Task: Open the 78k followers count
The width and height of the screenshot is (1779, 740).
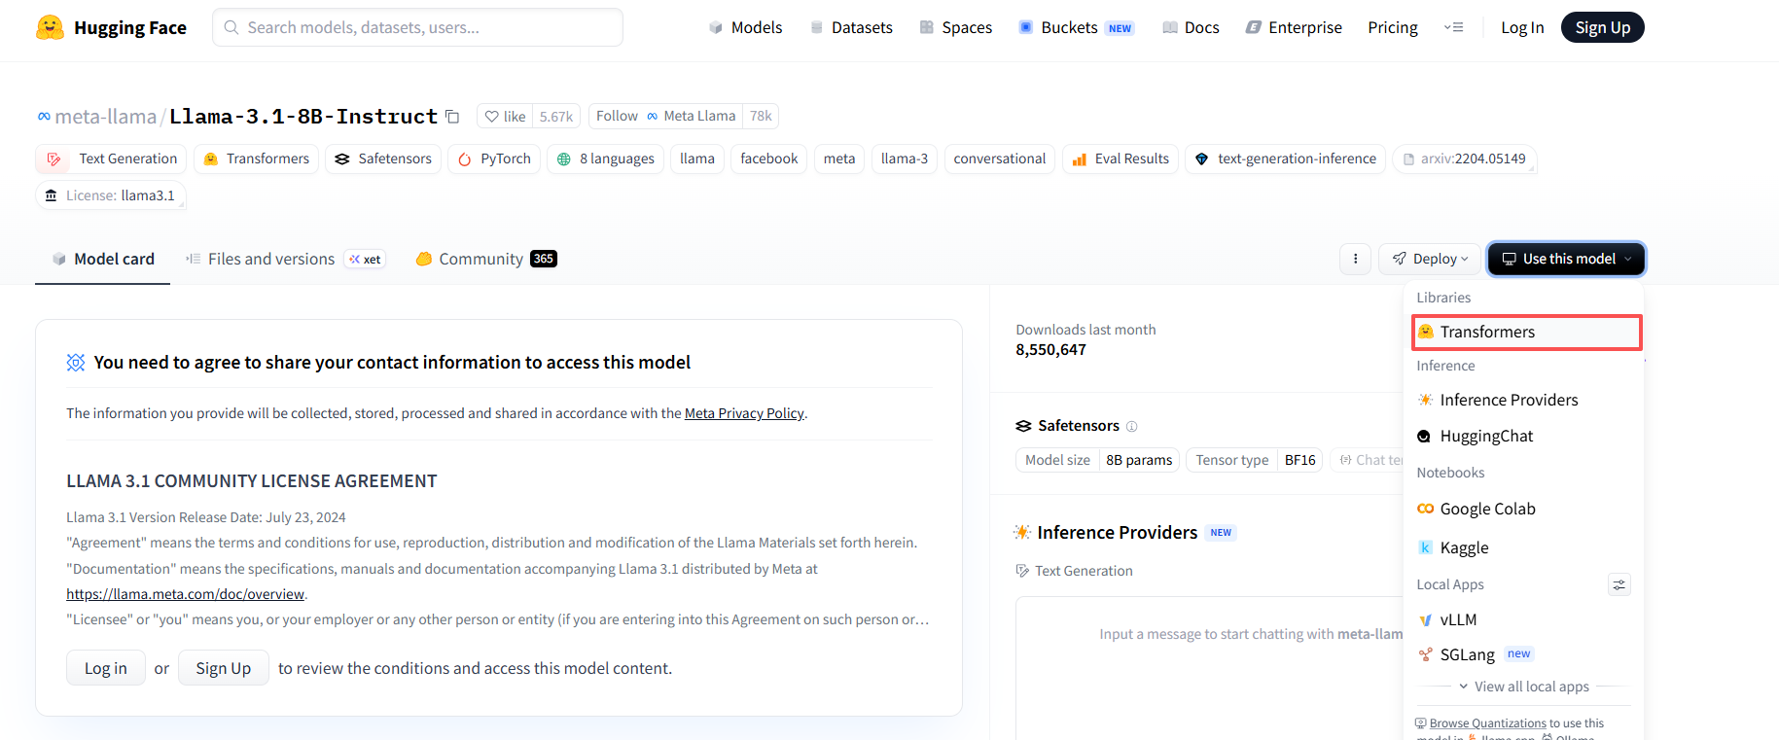Action: pos(761,116)
